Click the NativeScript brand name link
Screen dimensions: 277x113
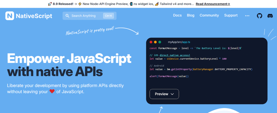pyautogui.click(x=34, y=16)
